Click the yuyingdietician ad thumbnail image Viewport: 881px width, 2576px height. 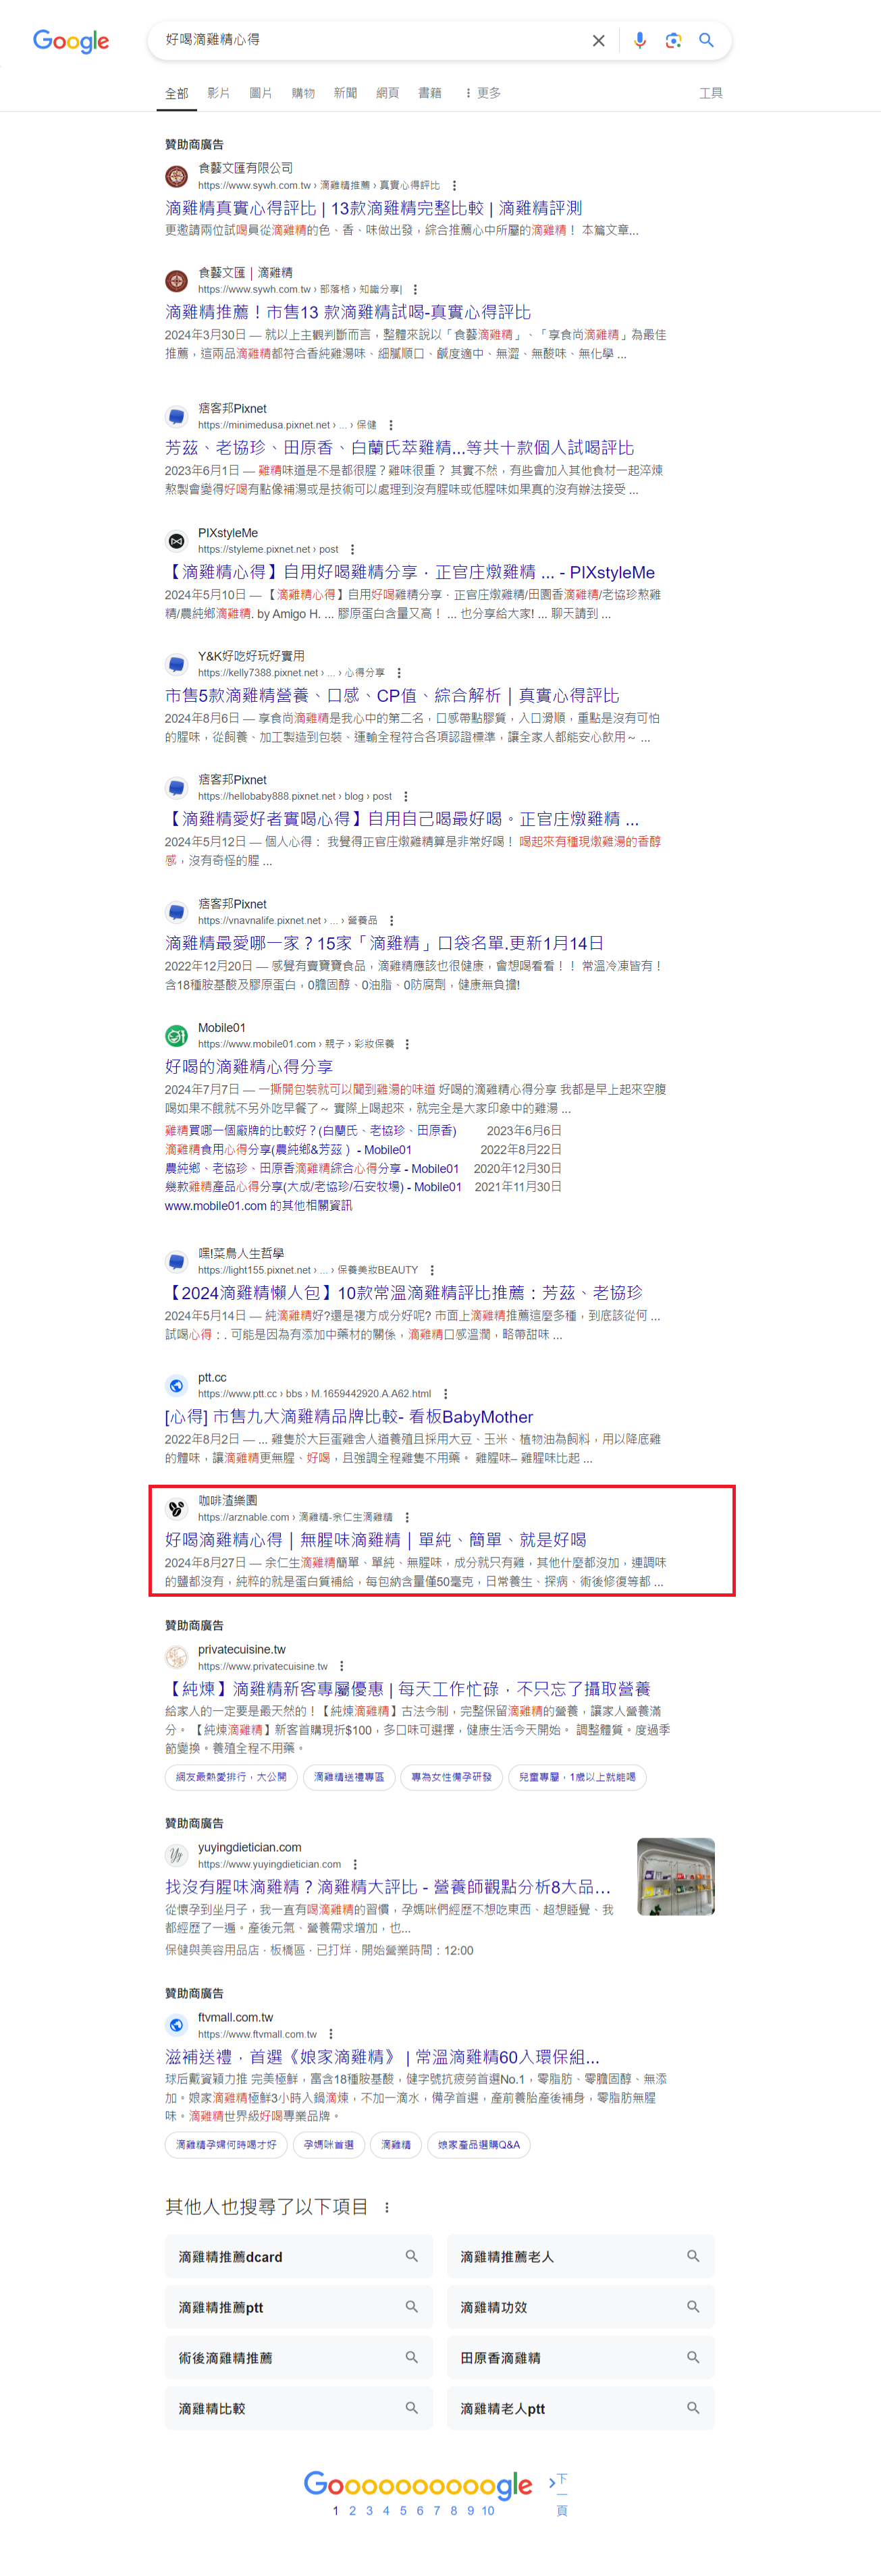[676, 1876]
